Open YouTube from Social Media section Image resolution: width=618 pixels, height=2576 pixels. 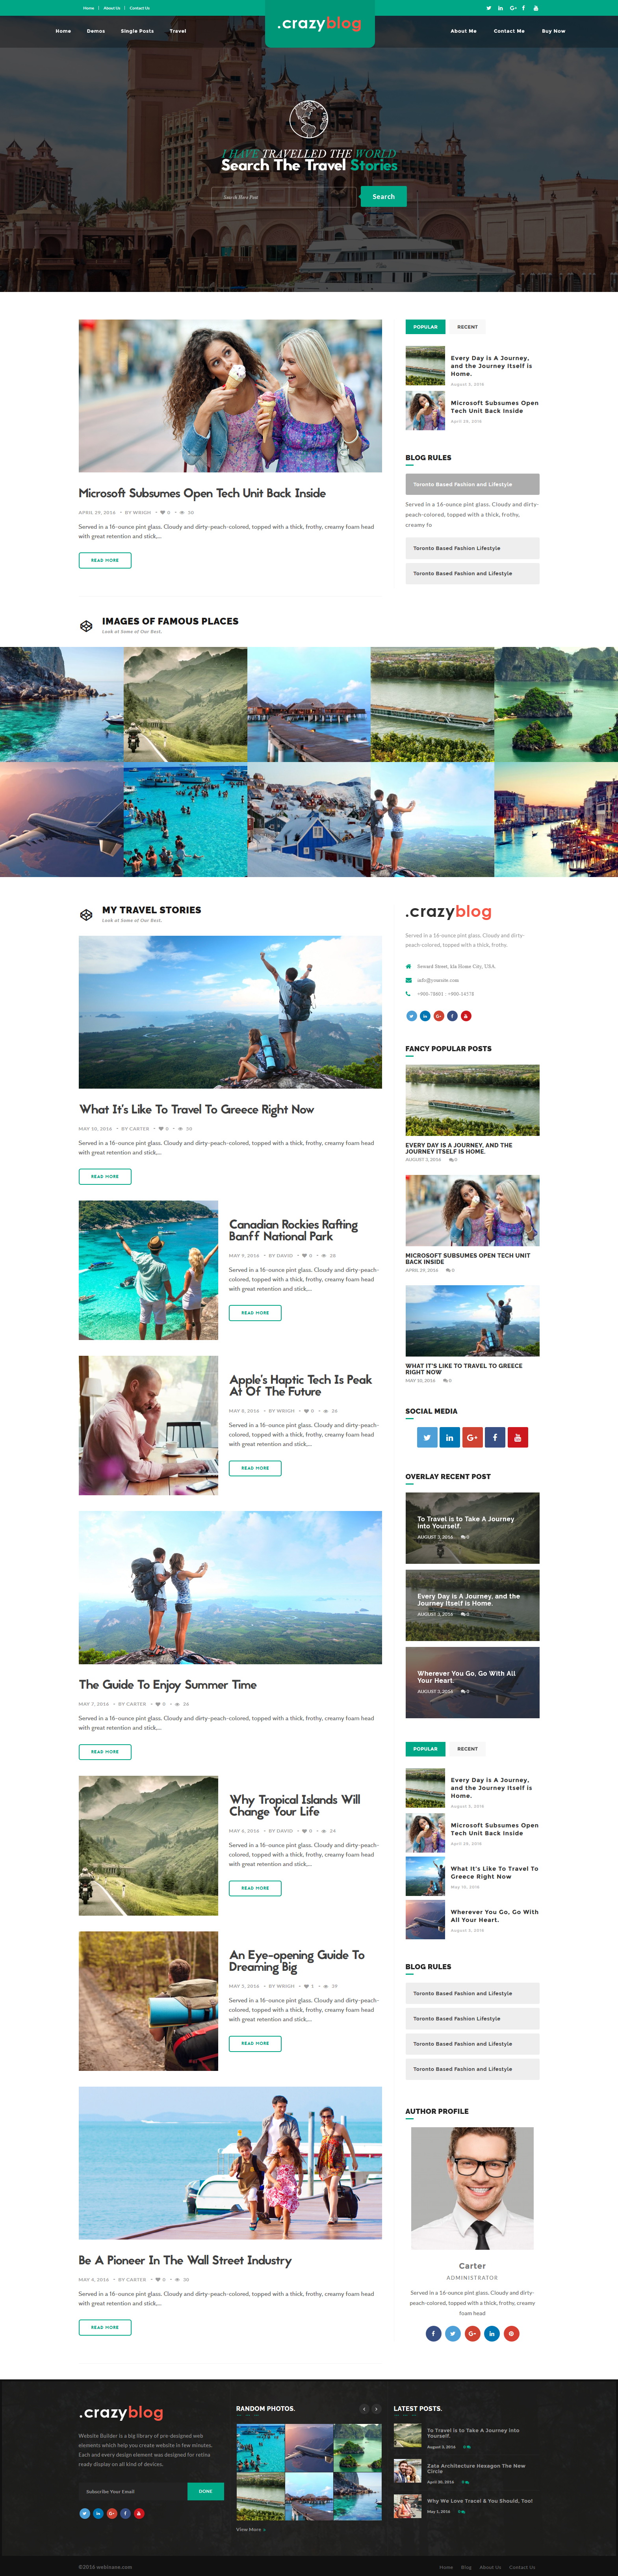click(x=518, y=1437)
